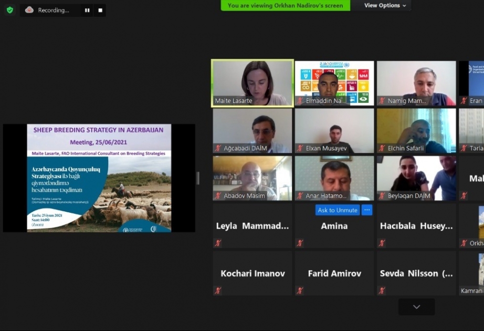Click Namig Mam... participant video
Viewport: 484px width, 331px height.
(416, 83)
